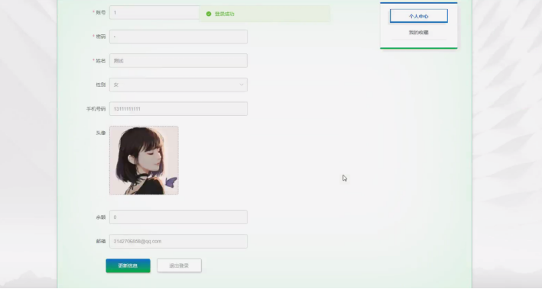Click the 邮箱 email input field
This screenshot has height=289, width=542.
178,242
